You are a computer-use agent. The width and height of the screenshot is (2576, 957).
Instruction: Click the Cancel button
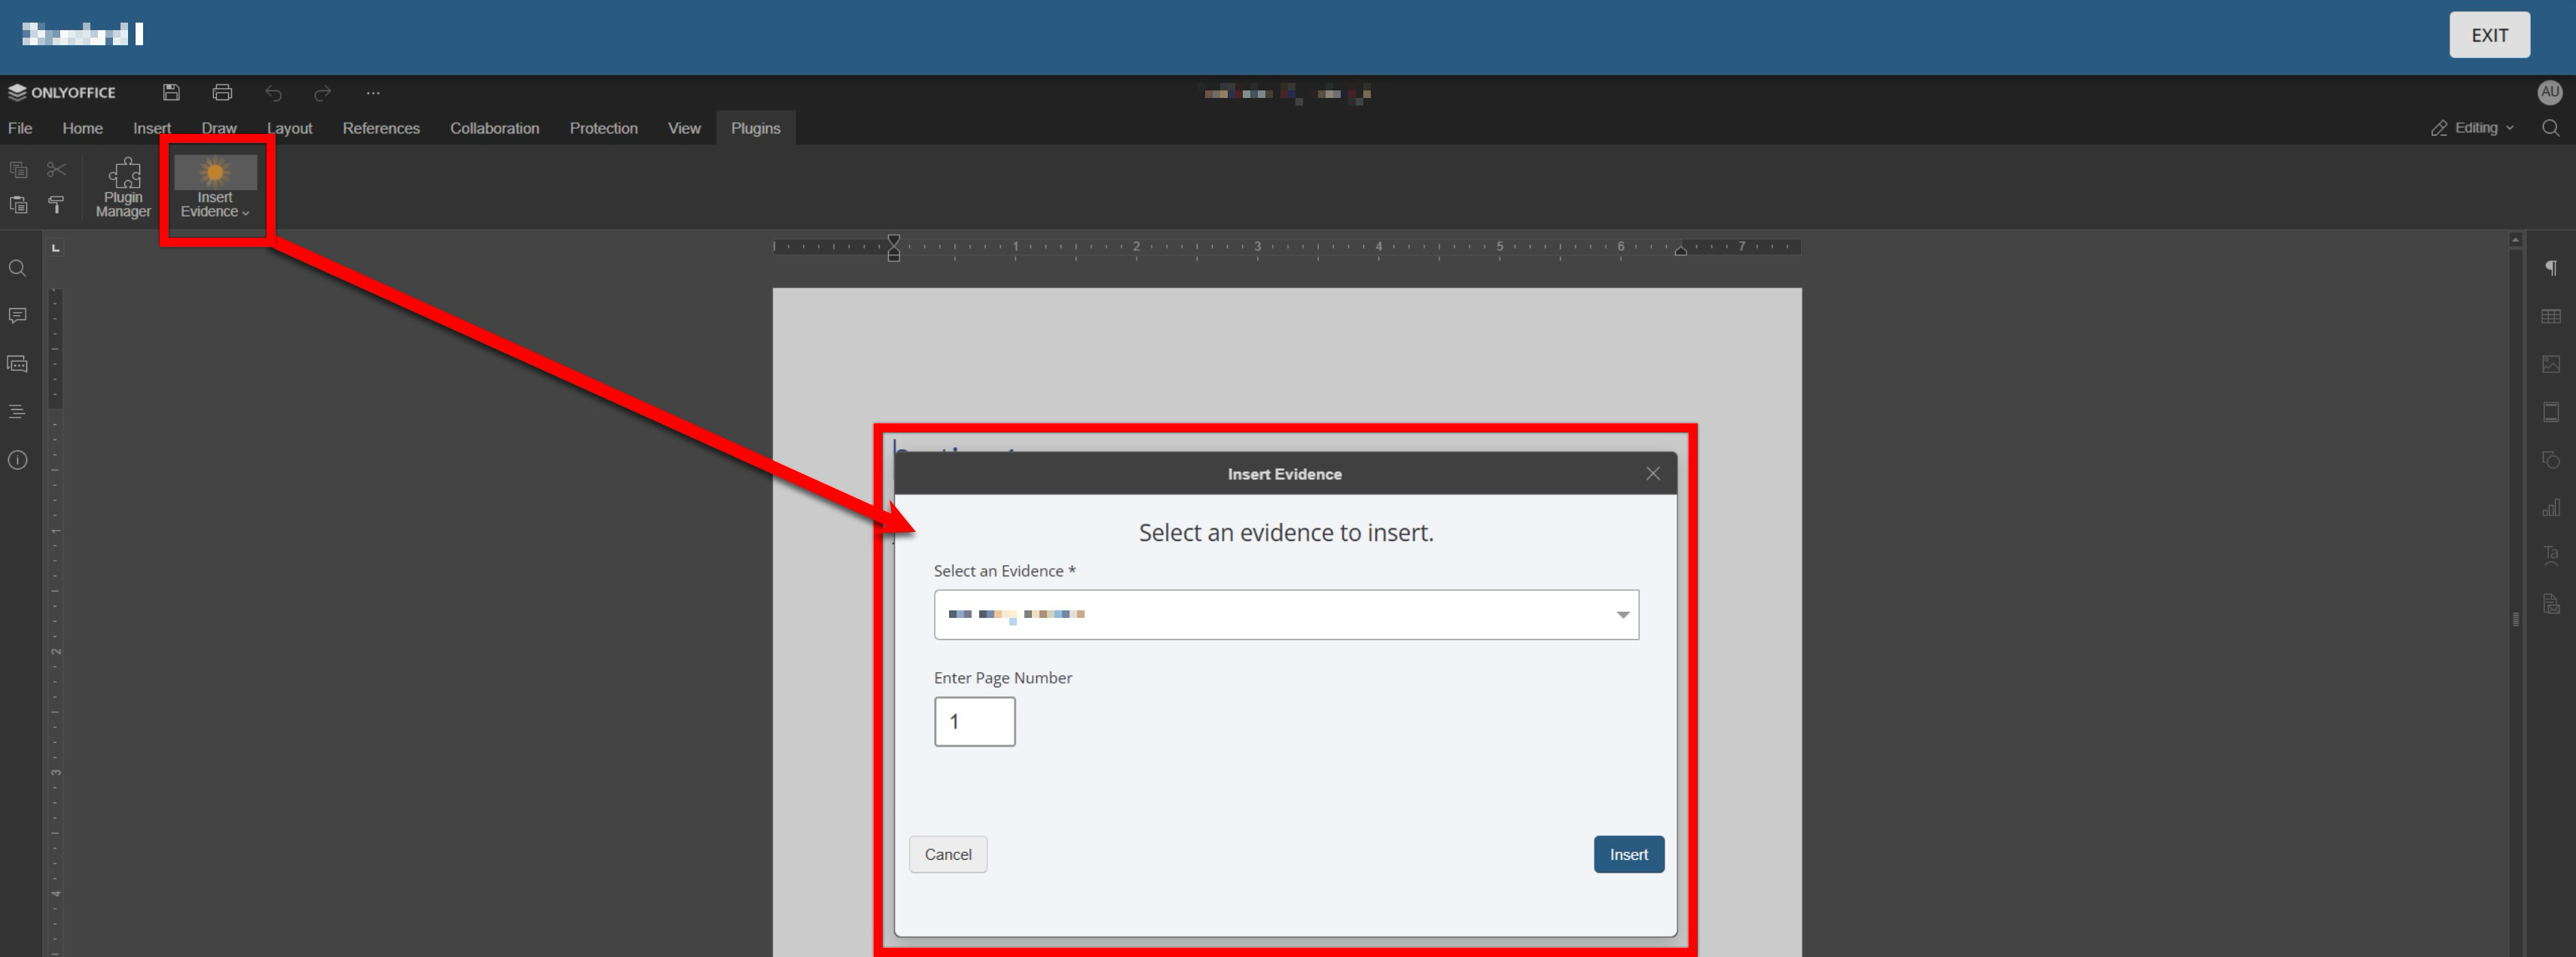coord(947,855)
